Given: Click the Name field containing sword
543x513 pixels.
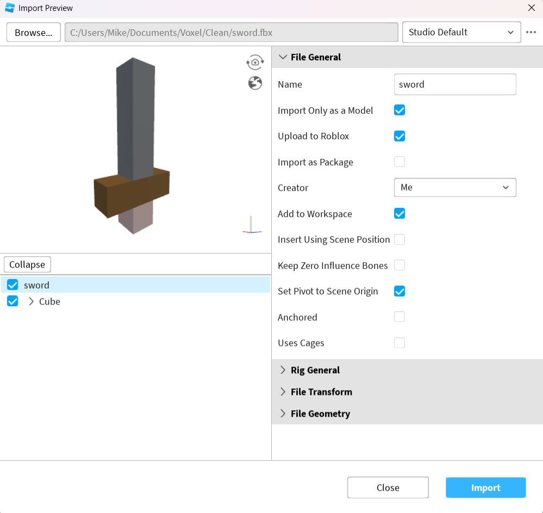Looking at the screenshot, I should pyautogui.click(x=455, y=84).
